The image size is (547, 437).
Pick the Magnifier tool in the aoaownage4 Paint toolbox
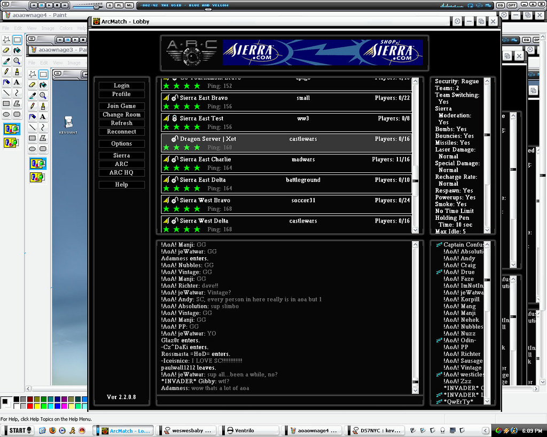[x=17, y=61]
